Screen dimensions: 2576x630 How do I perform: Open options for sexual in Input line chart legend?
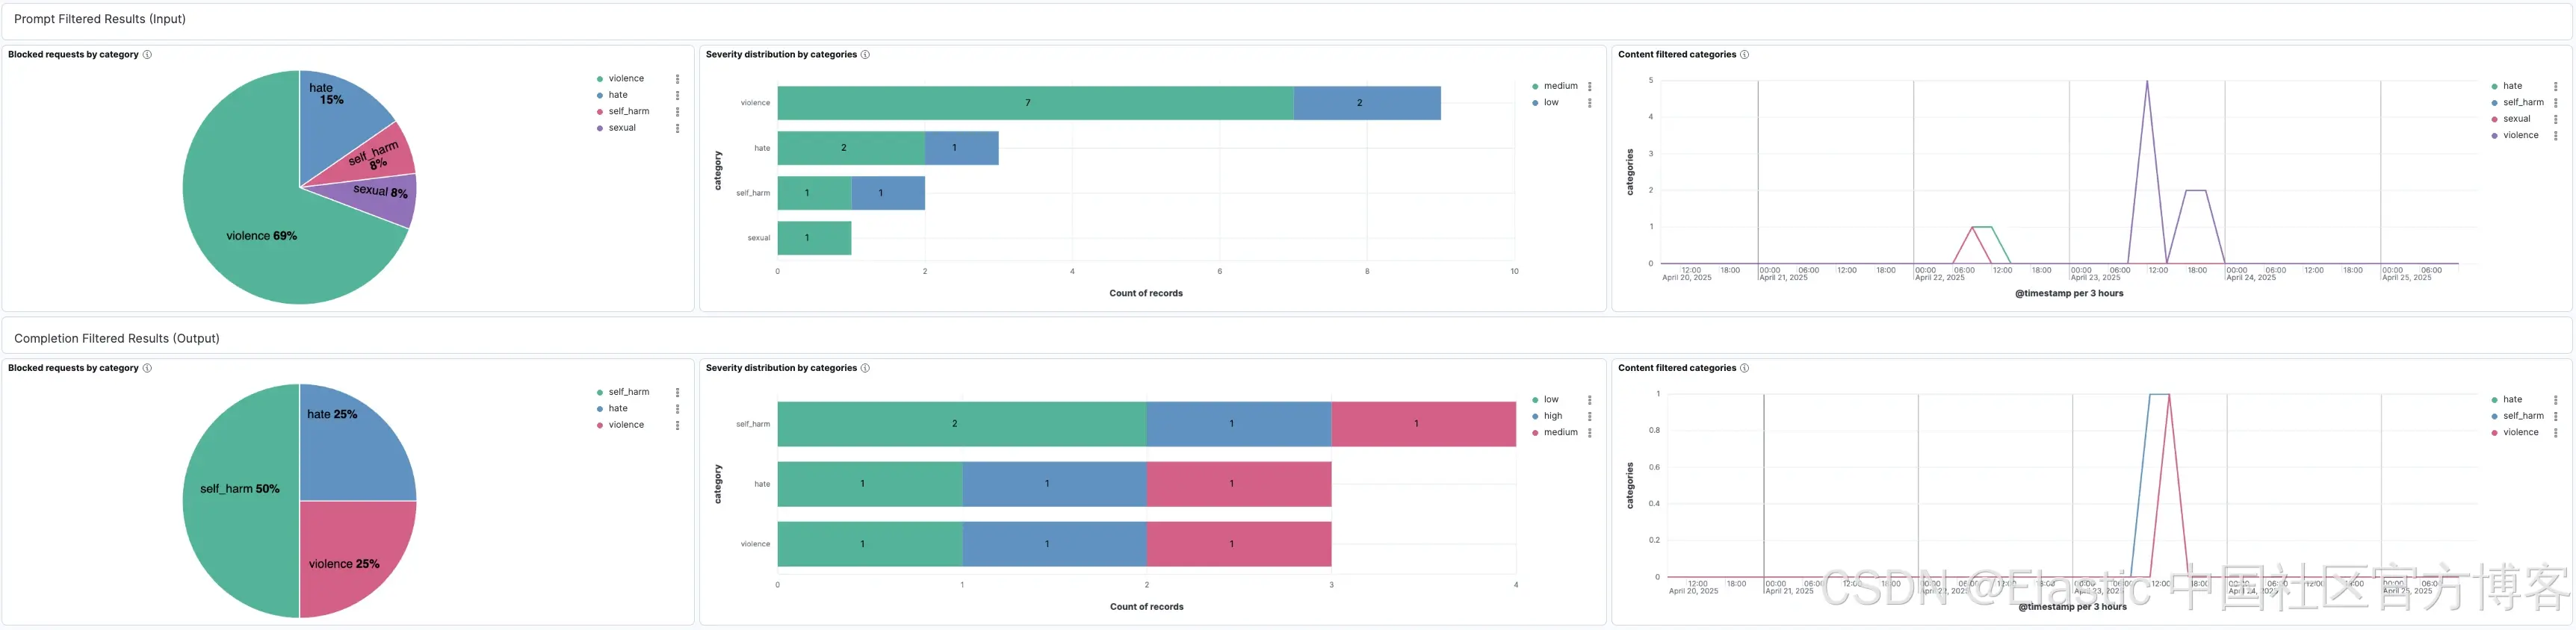[x=2555, y=119]
